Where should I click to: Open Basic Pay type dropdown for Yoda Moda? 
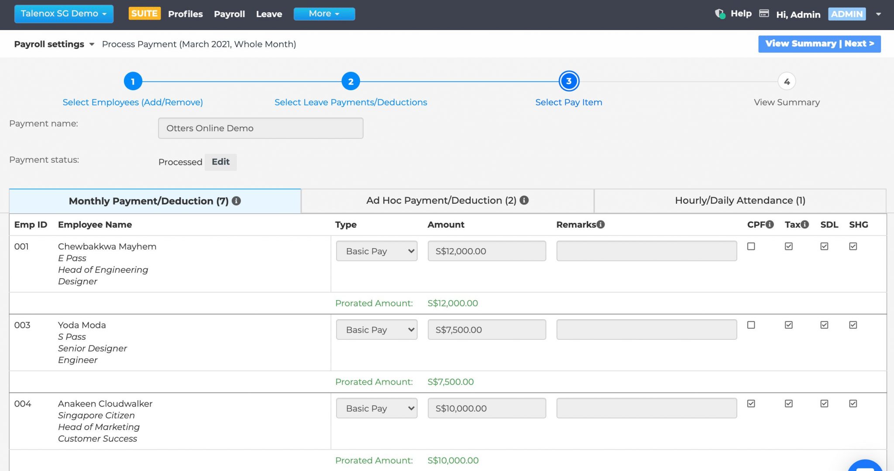pos(376,330)
